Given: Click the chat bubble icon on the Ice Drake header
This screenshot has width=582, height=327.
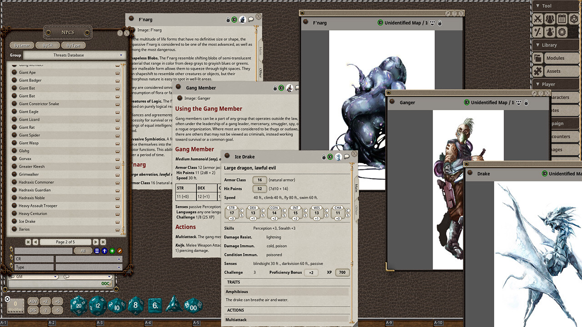Looking at the screenshot, I should click(x=347, y=156).
